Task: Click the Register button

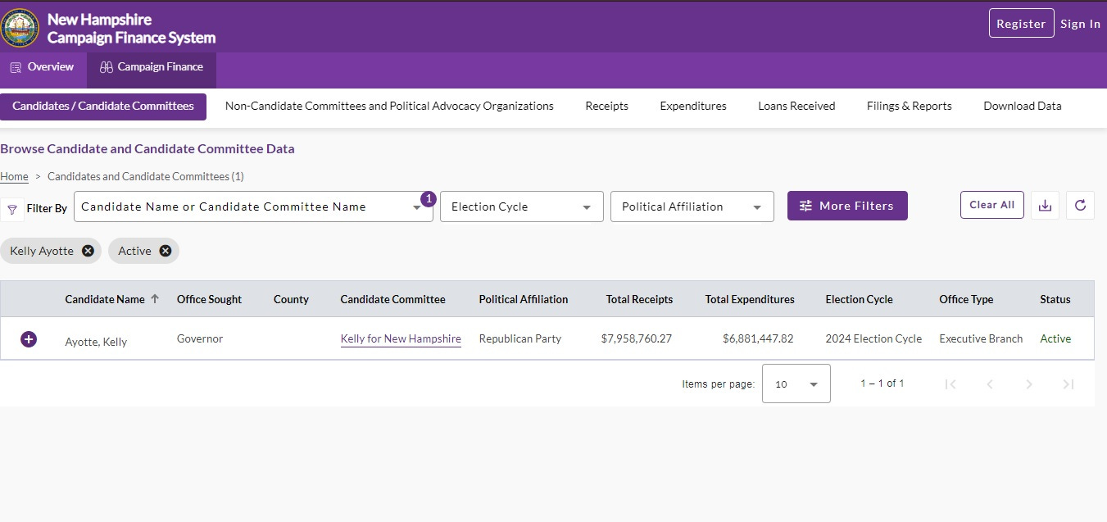Action: [x=1021, y=24]
